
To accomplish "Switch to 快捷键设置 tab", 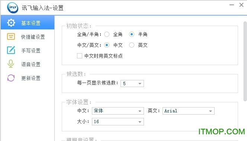I will coord(28,37).
